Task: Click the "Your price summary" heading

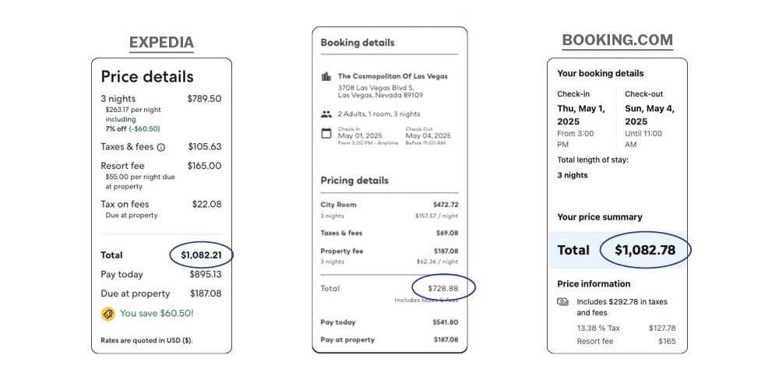Action: [600, 217]
